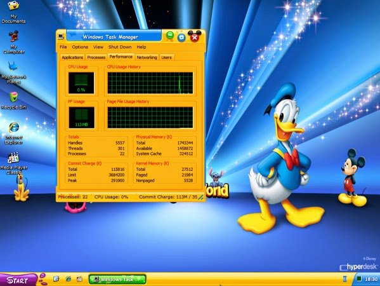Viewport: 380px width, 286px height.
Task: Click System Cache value 324512
Action: [x=186, y=154]
